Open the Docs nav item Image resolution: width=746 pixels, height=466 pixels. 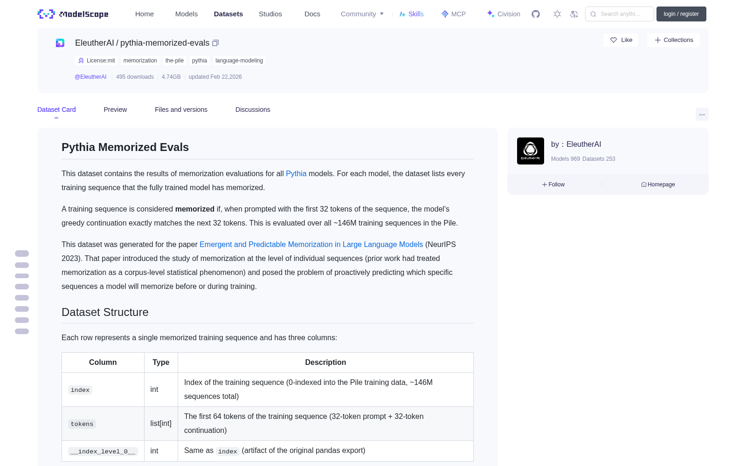point(312,14)
